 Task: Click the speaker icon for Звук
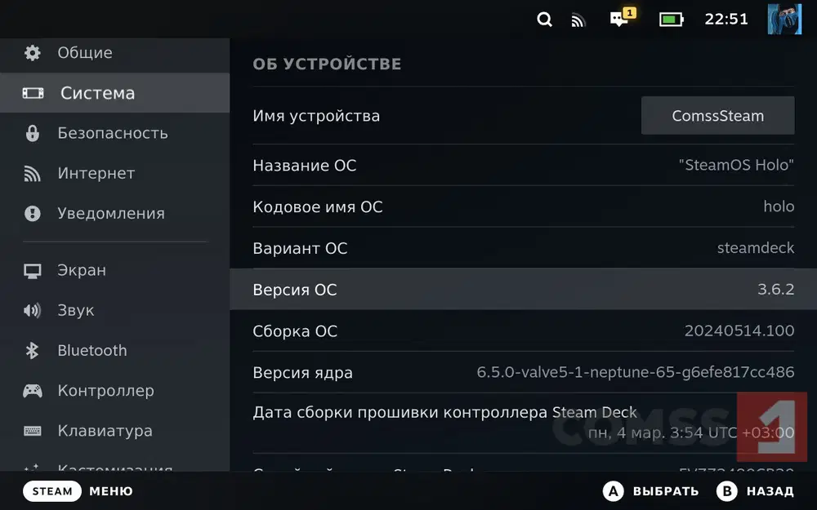tap(33, 311)
